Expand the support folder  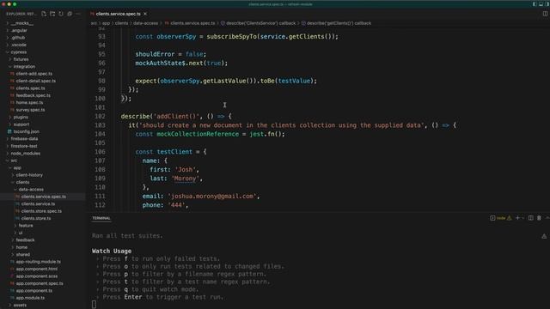click(x=21, y=124)
